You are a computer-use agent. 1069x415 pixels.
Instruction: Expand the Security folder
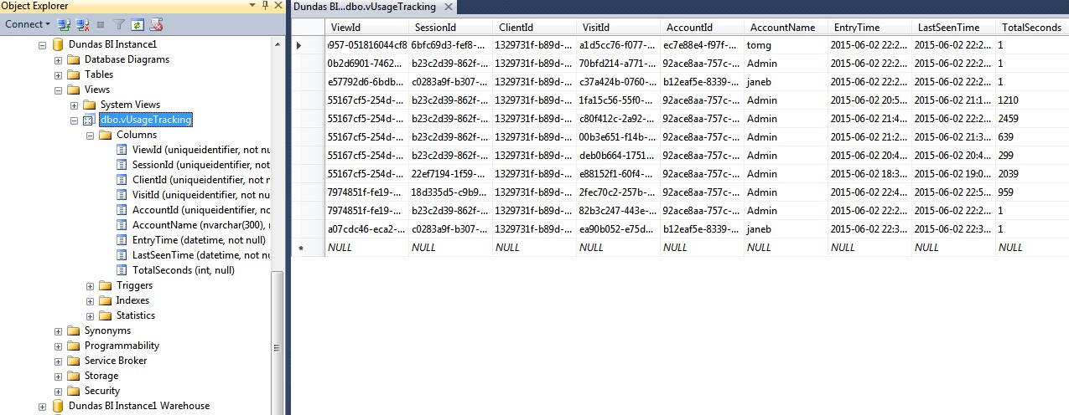tap(58, 391)
